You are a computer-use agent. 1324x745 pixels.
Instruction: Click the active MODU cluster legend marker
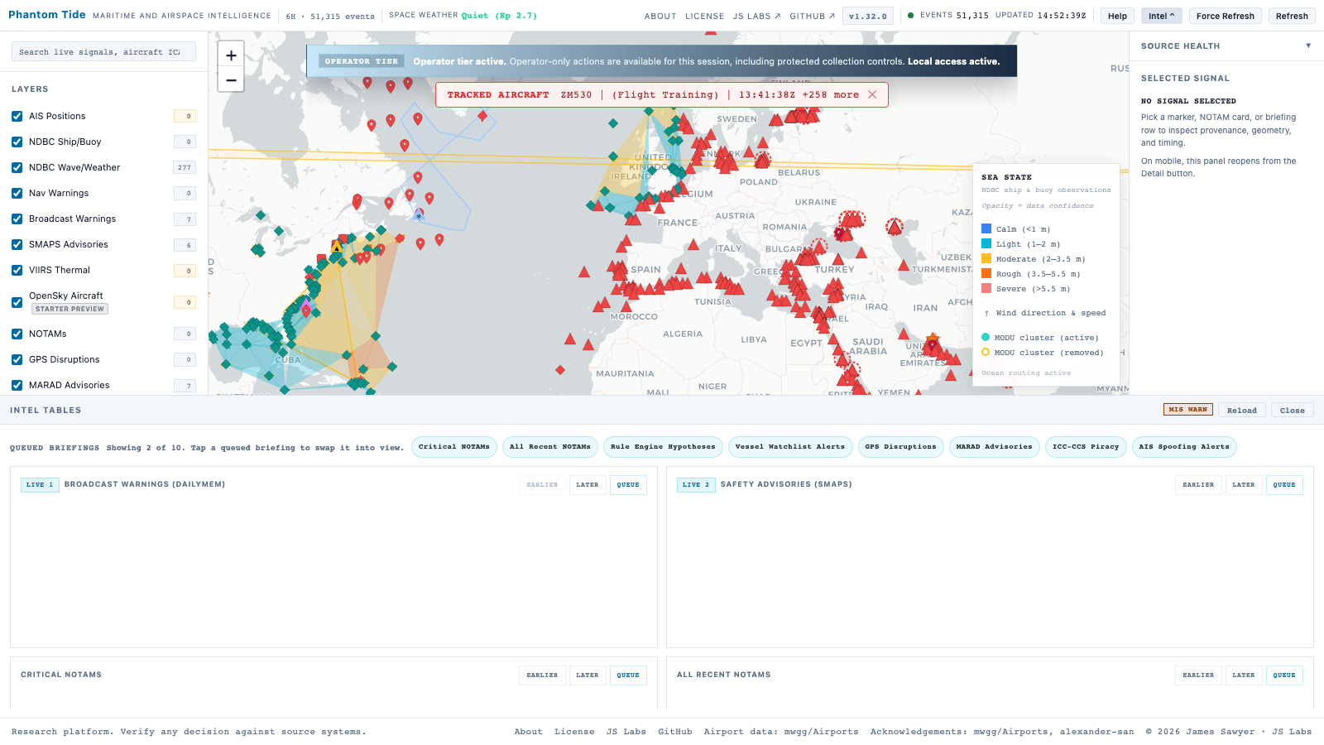coord(986,337)
